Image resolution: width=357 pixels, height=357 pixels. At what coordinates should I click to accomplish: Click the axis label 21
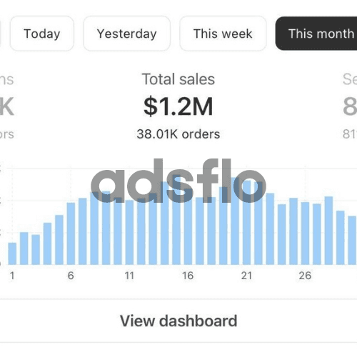tap(246, 276)
